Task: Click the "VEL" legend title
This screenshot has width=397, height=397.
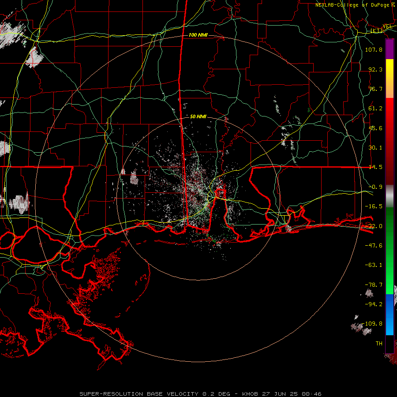Action: coord(387,26)
